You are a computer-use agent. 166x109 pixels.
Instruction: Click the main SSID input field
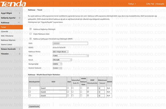(x=70, y=43)
